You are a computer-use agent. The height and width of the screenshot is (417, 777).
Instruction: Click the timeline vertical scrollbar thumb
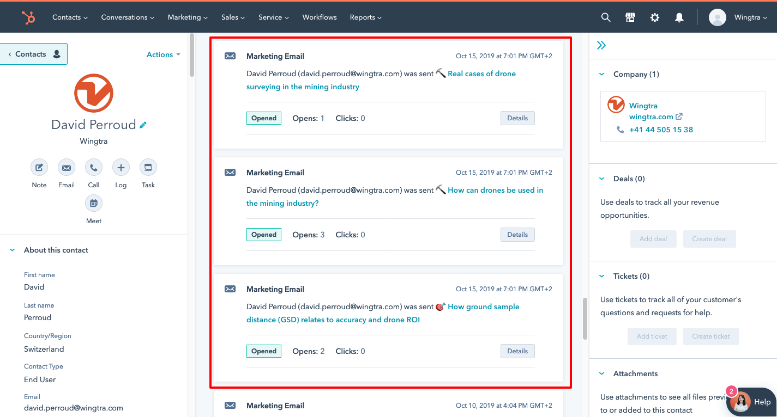(585, 318)
